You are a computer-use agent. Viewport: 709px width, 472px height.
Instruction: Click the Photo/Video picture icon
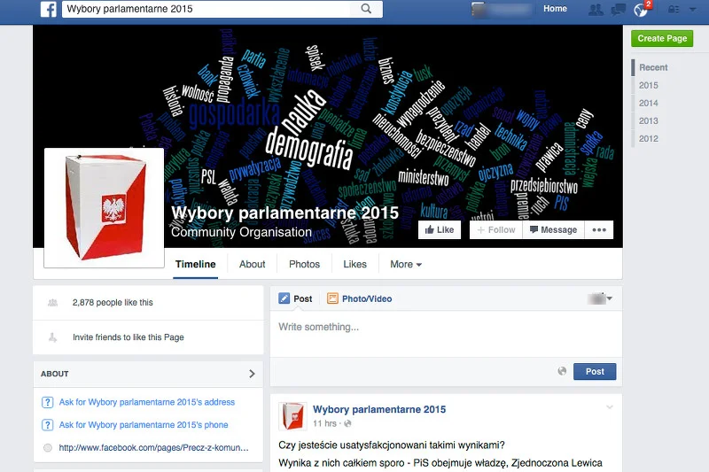tap(332, 298)
